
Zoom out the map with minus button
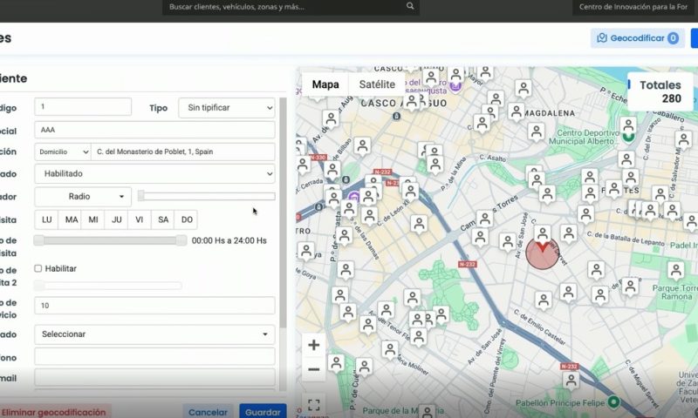(x=314, y=369)
